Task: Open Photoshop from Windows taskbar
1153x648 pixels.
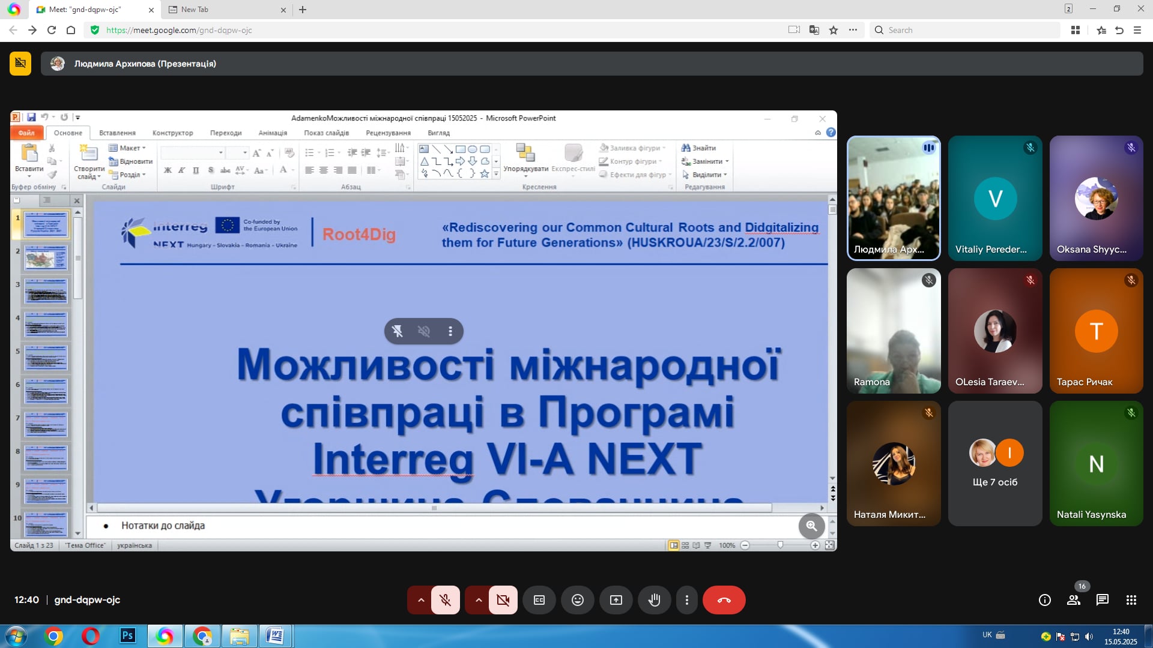Action: pos(127,636)
